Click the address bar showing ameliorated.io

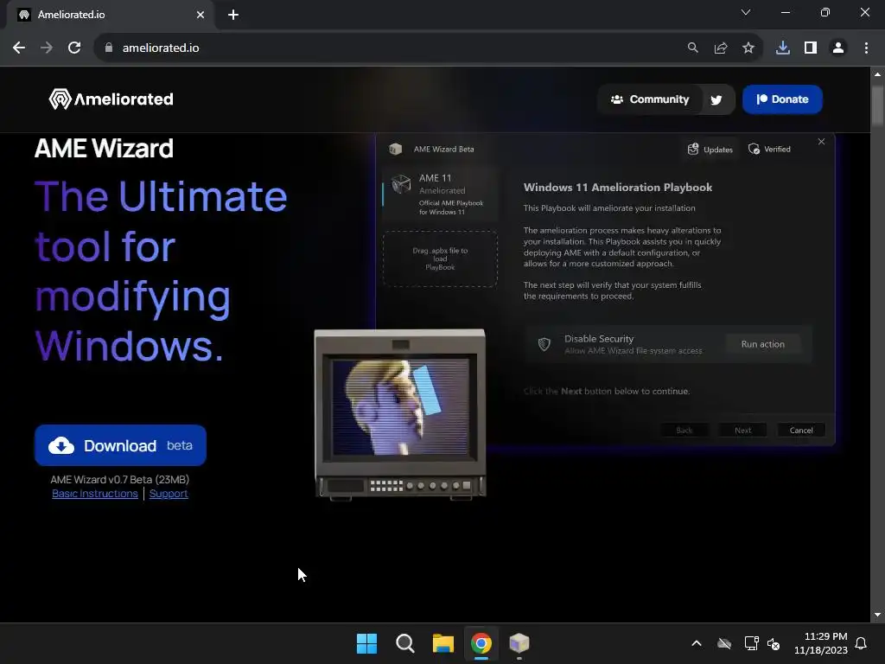[390, 48]
